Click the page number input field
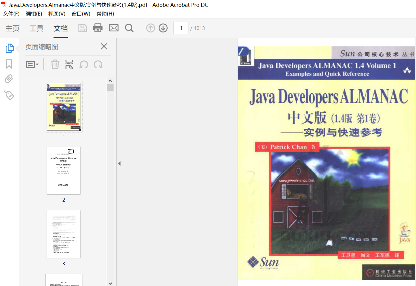Viewport: 416px width, 286px height. 181,28
